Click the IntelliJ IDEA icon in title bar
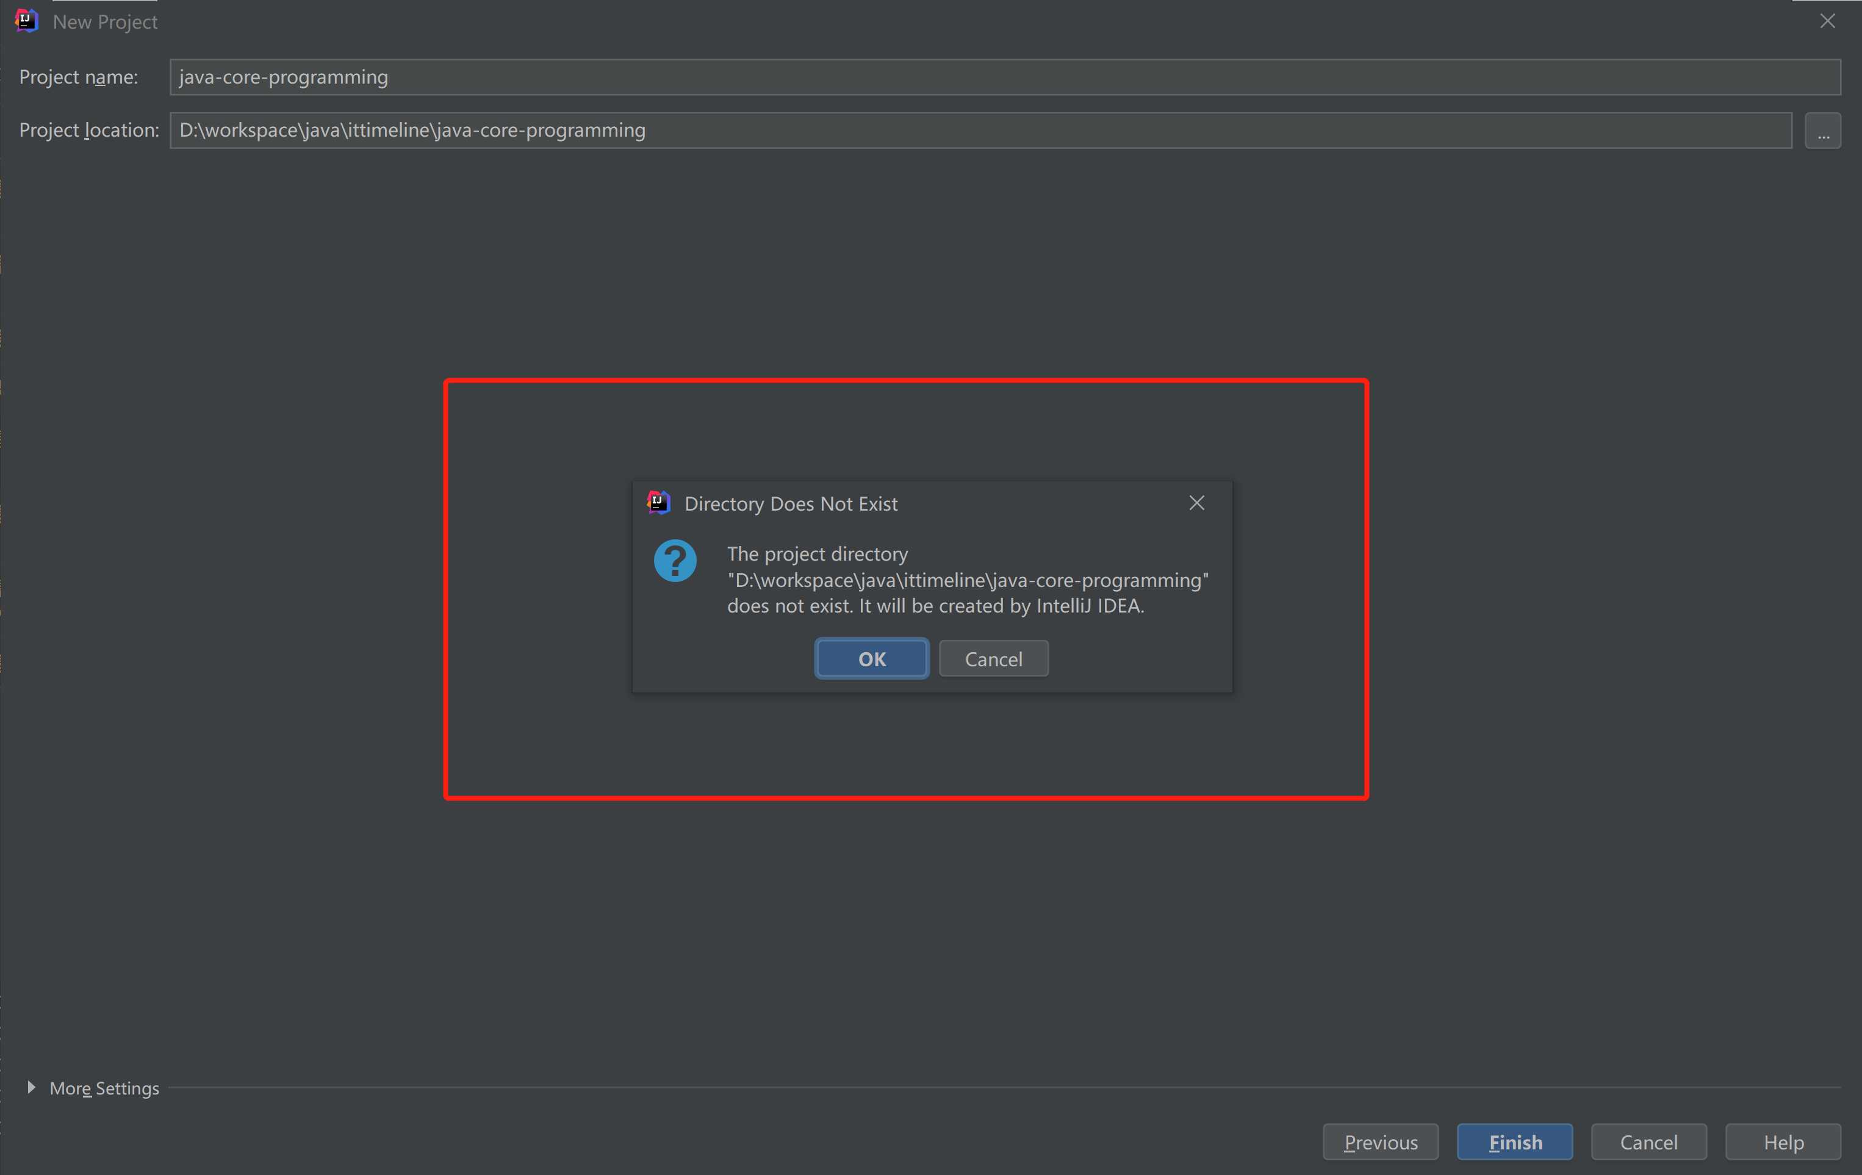 24,19
